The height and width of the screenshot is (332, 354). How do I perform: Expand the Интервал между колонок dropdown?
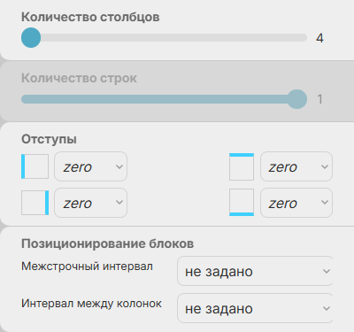[x=255, y=308]
